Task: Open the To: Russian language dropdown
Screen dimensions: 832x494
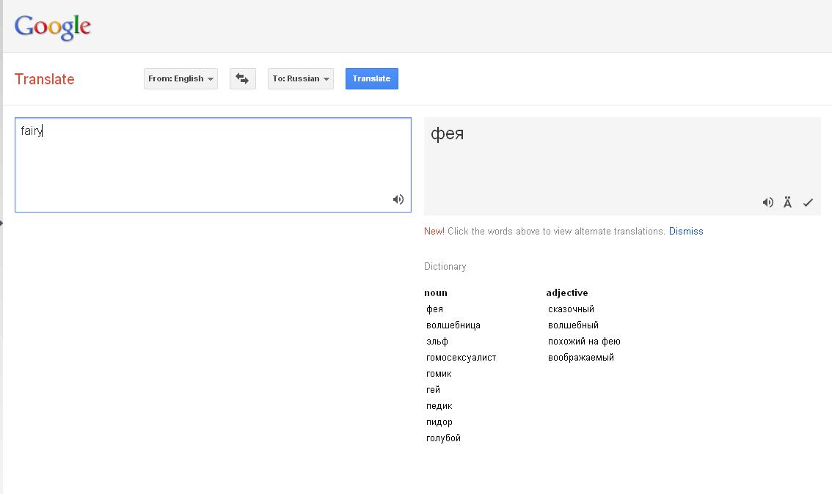Action: click(300, 78)
